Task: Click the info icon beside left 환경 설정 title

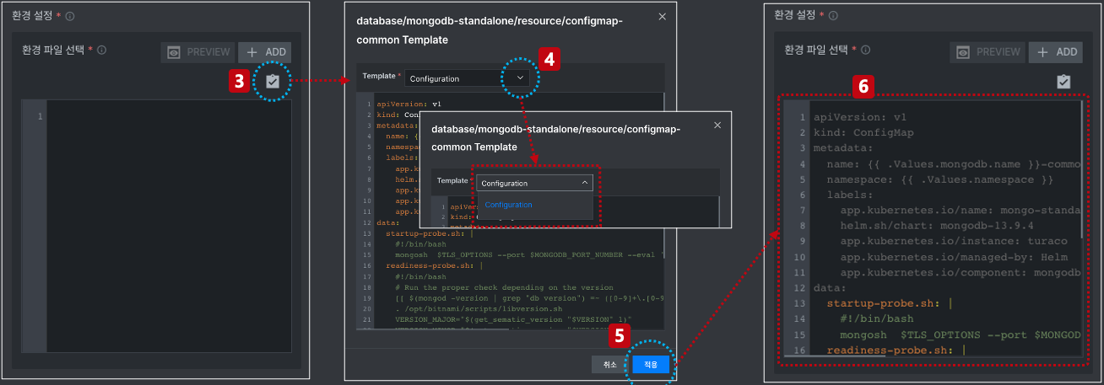Action: (x=70, y=16)
